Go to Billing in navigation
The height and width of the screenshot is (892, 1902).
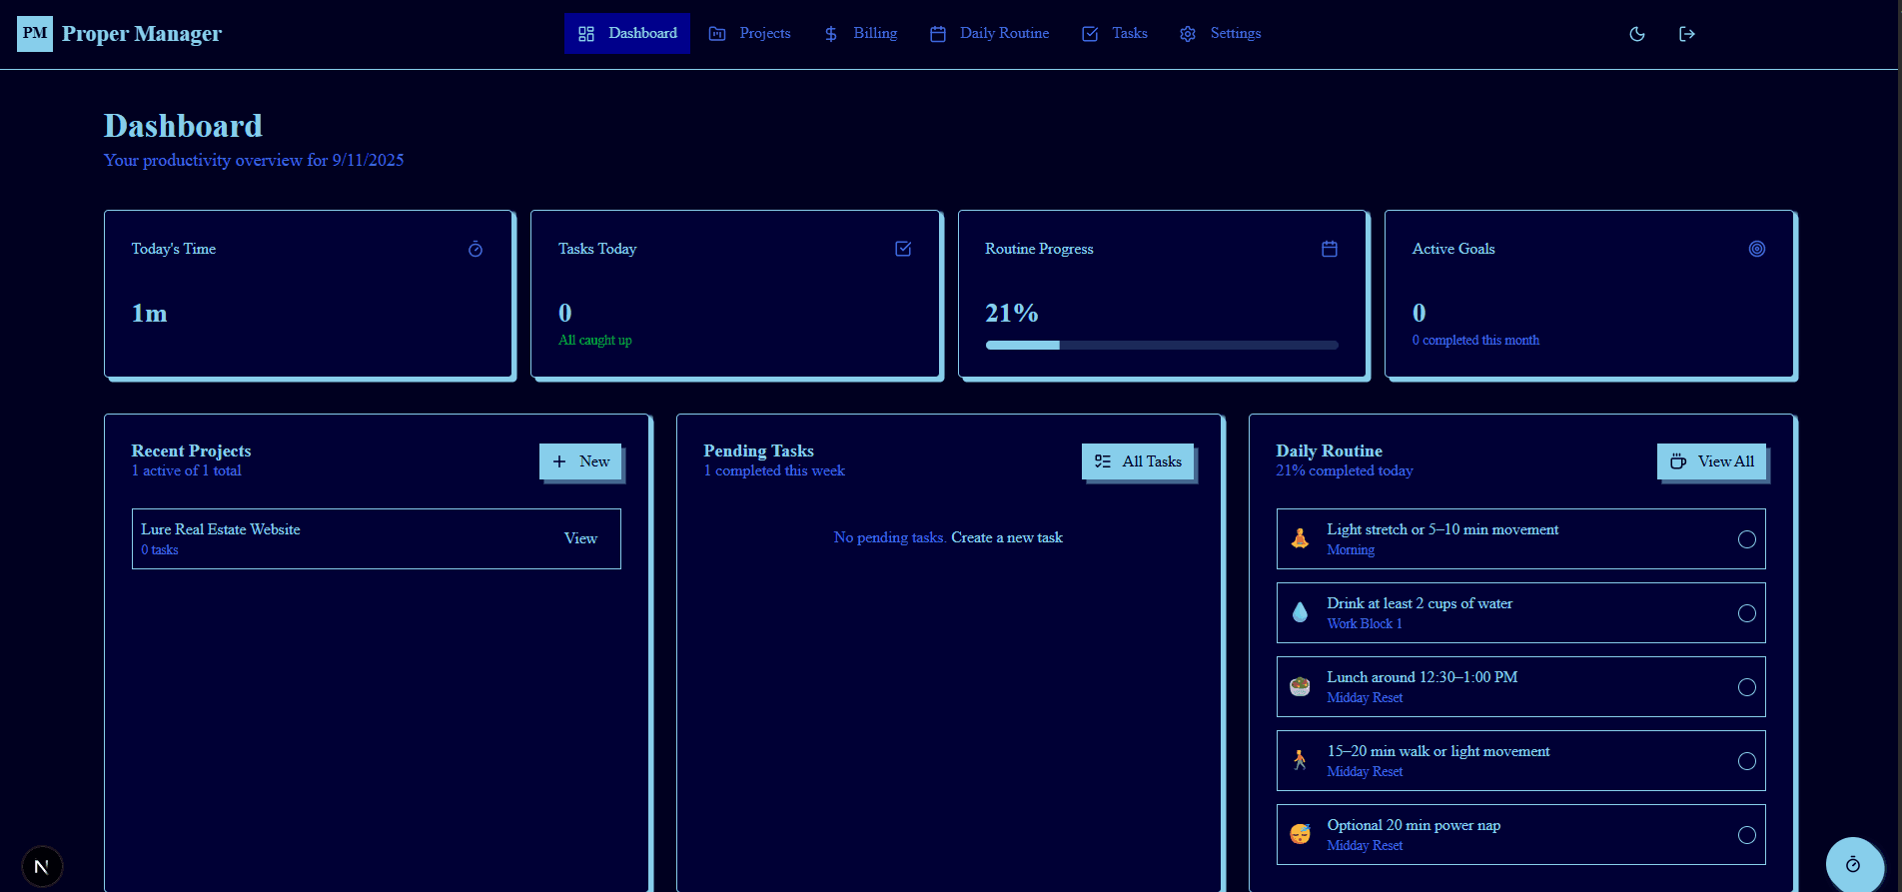coord(860,34)
